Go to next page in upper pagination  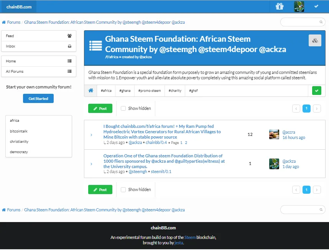pos(317,108)
